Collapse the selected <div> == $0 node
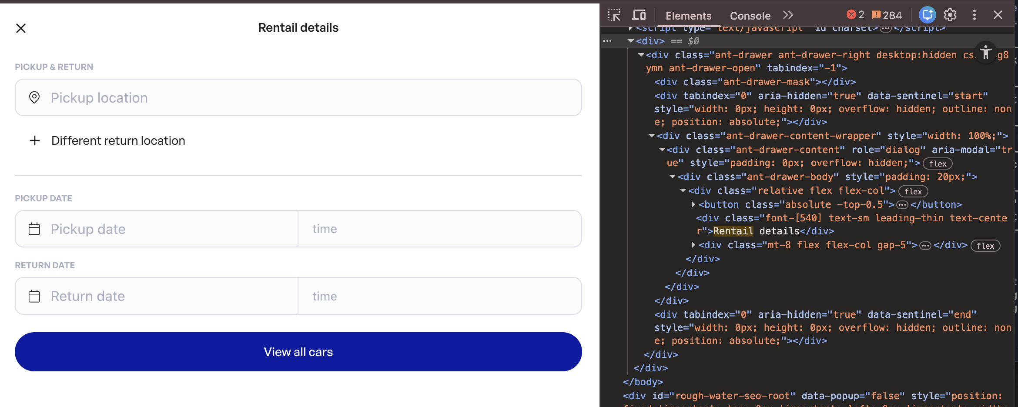1018x407 pixels. [630, 41]
